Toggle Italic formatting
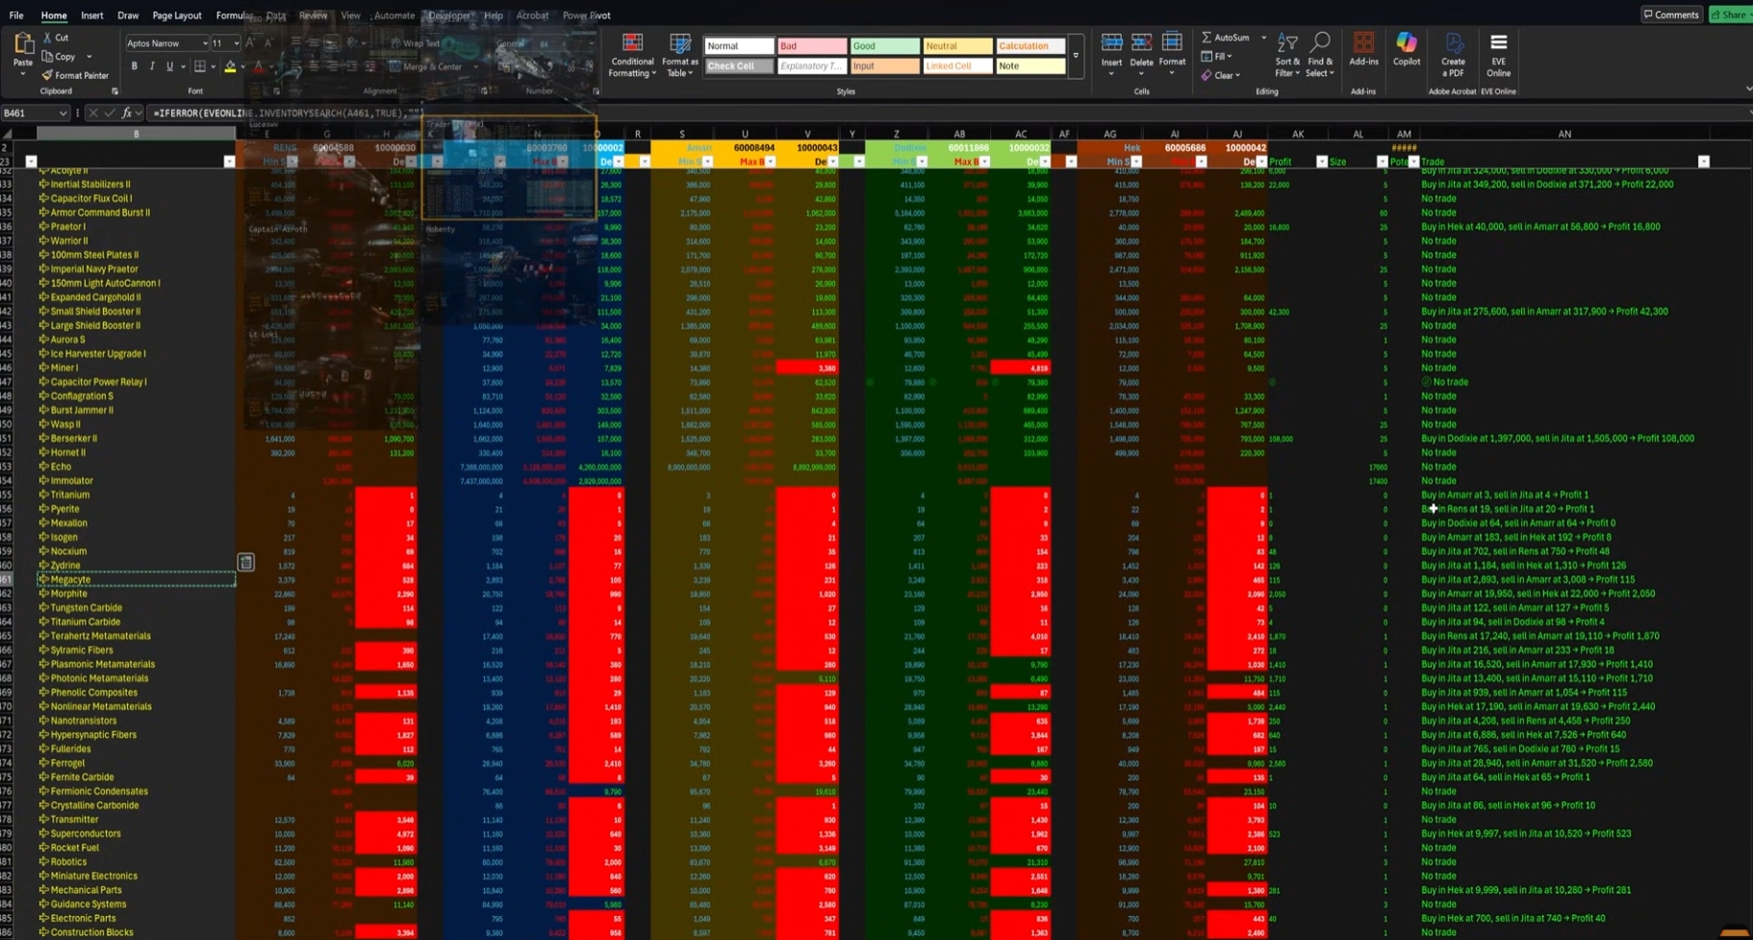 click(x=152, y=66)
